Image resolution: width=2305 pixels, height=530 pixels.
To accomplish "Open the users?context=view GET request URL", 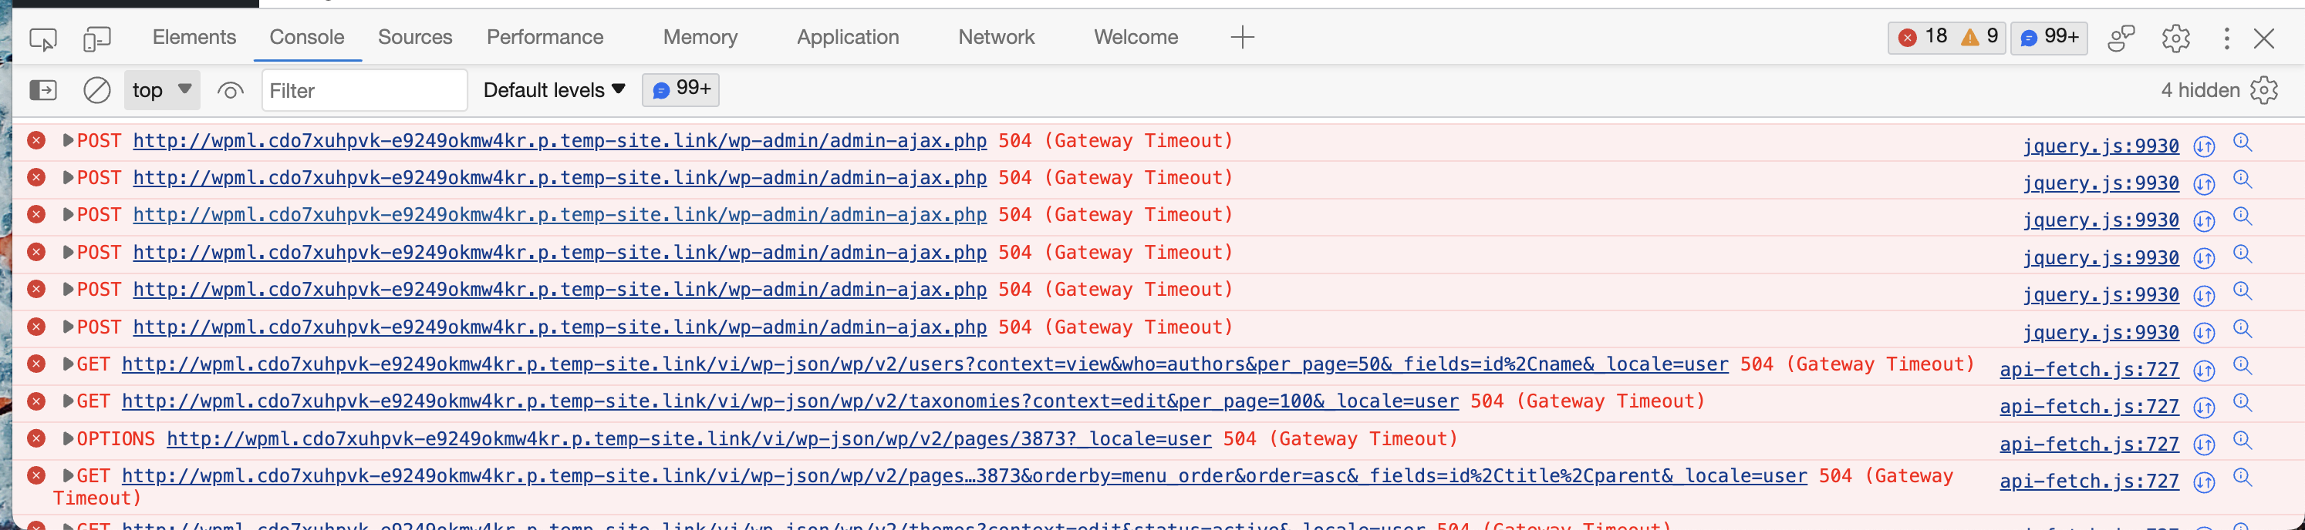I will tap(924, 364).
